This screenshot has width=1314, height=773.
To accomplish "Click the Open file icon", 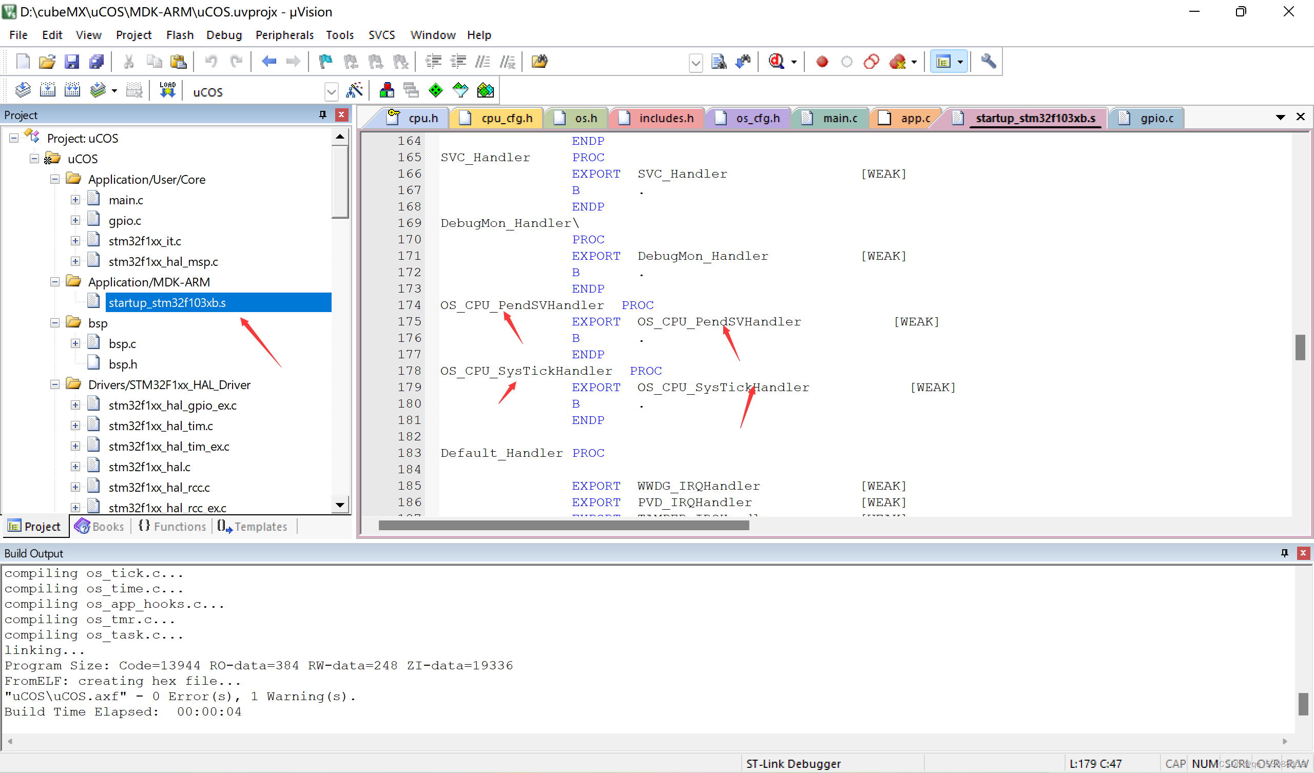I will [x=47, y=62].
